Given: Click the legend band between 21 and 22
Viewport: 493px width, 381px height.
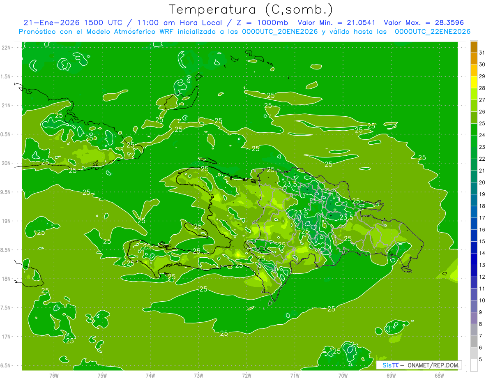Looking at the screenshot, I should click(474, 165).
